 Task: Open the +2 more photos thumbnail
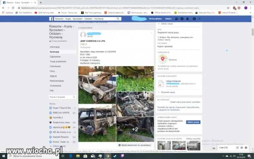(x=135, y=129)
